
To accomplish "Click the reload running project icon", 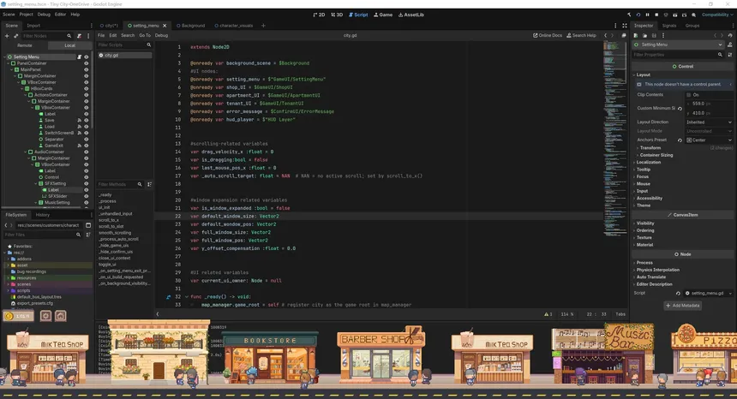I will click(638, 15).
